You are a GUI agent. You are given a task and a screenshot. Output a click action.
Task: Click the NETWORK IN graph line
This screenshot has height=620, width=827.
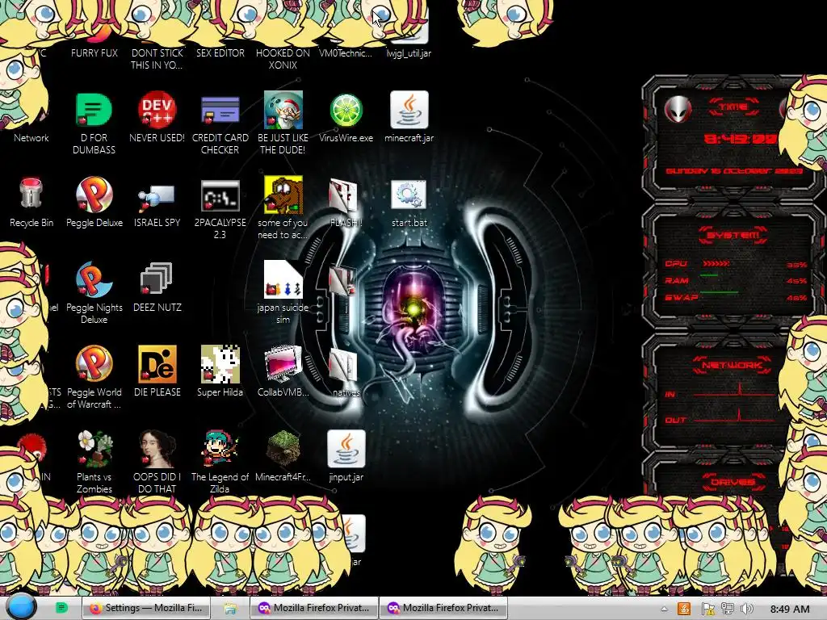[x=733, y=391]
